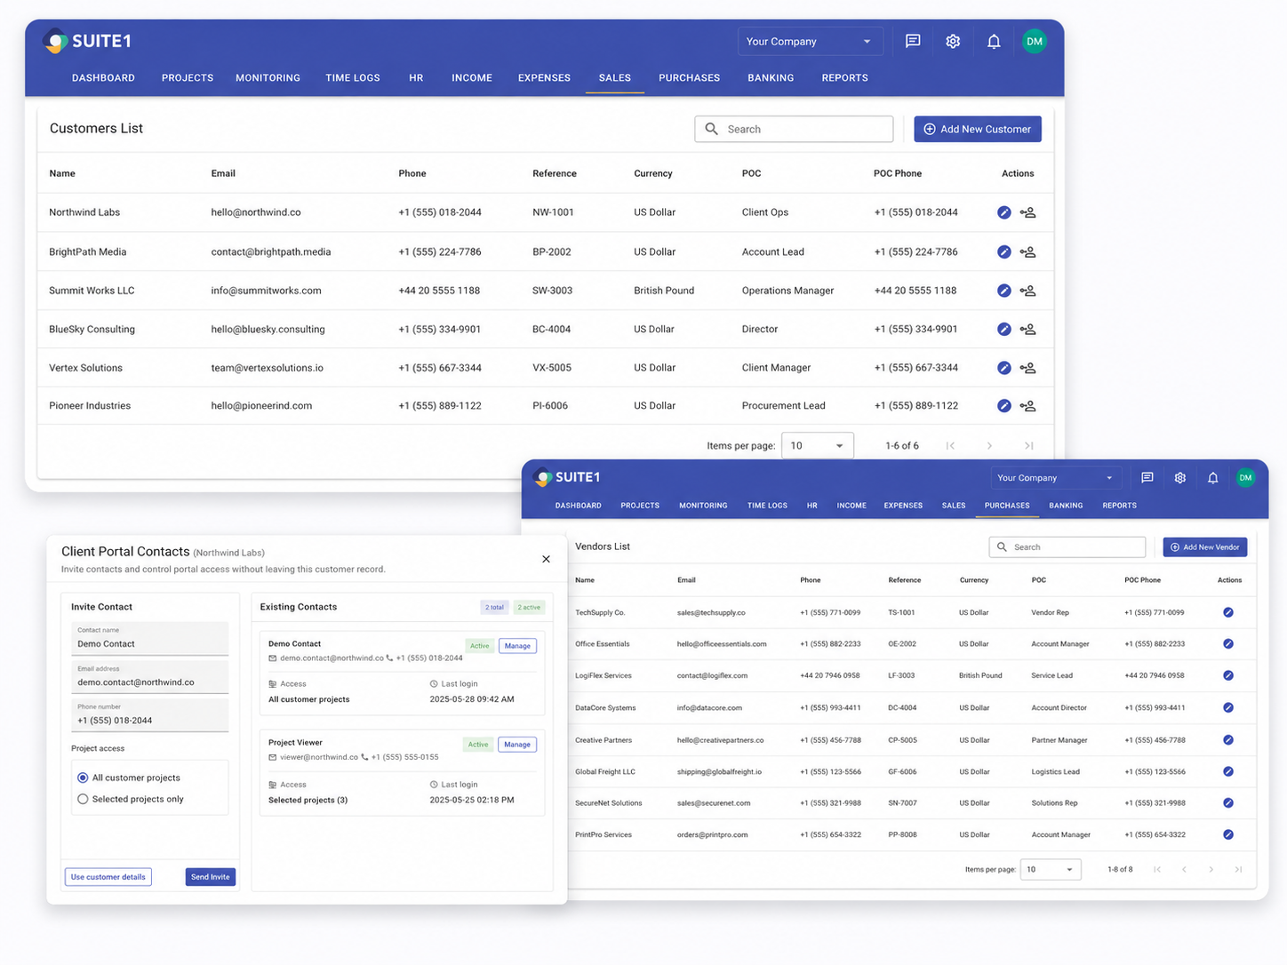Click Phone number field in Invite Contact
This screenshot has height=965, width=1287.
tap(149, 715)
